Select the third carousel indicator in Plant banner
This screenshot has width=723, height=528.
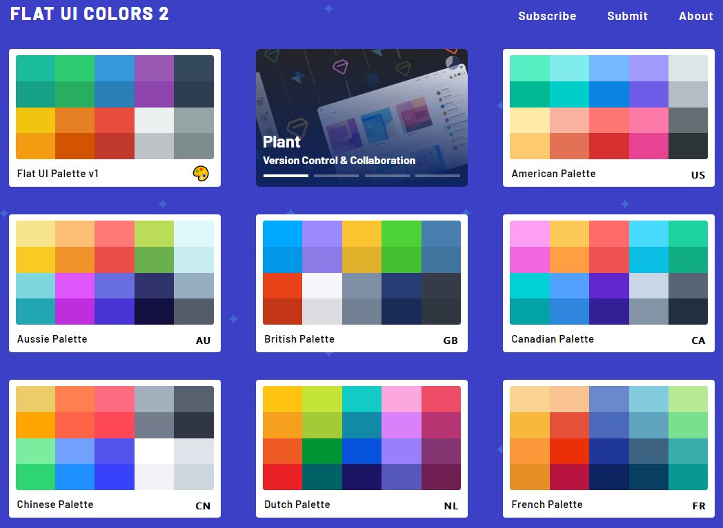pos(387,176)
